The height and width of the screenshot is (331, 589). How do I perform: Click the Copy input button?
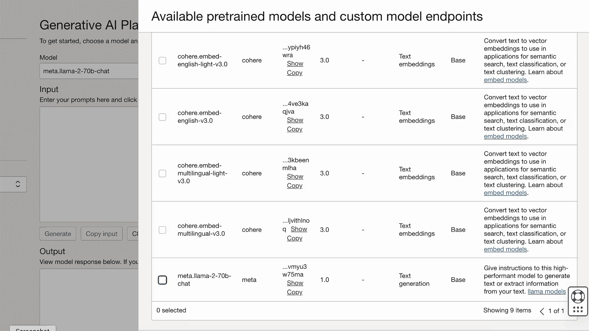click(x=102, y=234)
